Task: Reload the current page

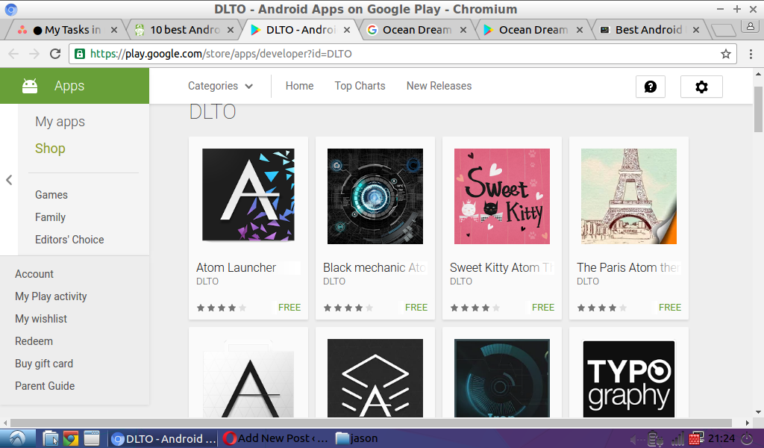Action: 55,54
